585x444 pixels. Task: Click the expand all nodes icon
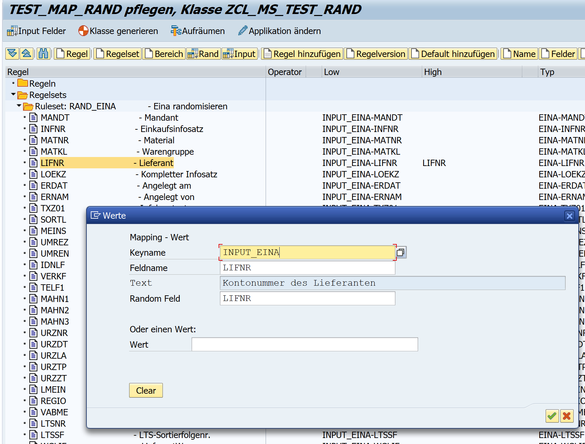point(12,54)
